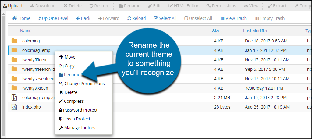Sort by Last Modified column header

256,31
